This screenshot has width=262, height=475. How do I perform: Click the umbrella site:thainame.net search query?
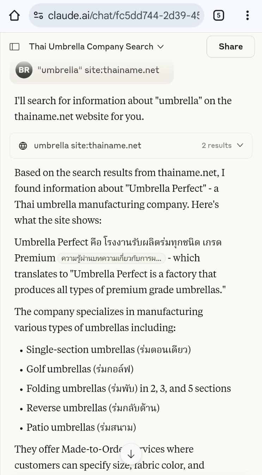point(87,146)
